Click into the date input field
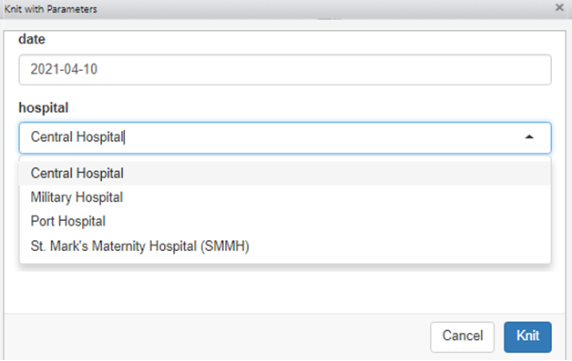572x361 pixels. [x=285, y=70]
